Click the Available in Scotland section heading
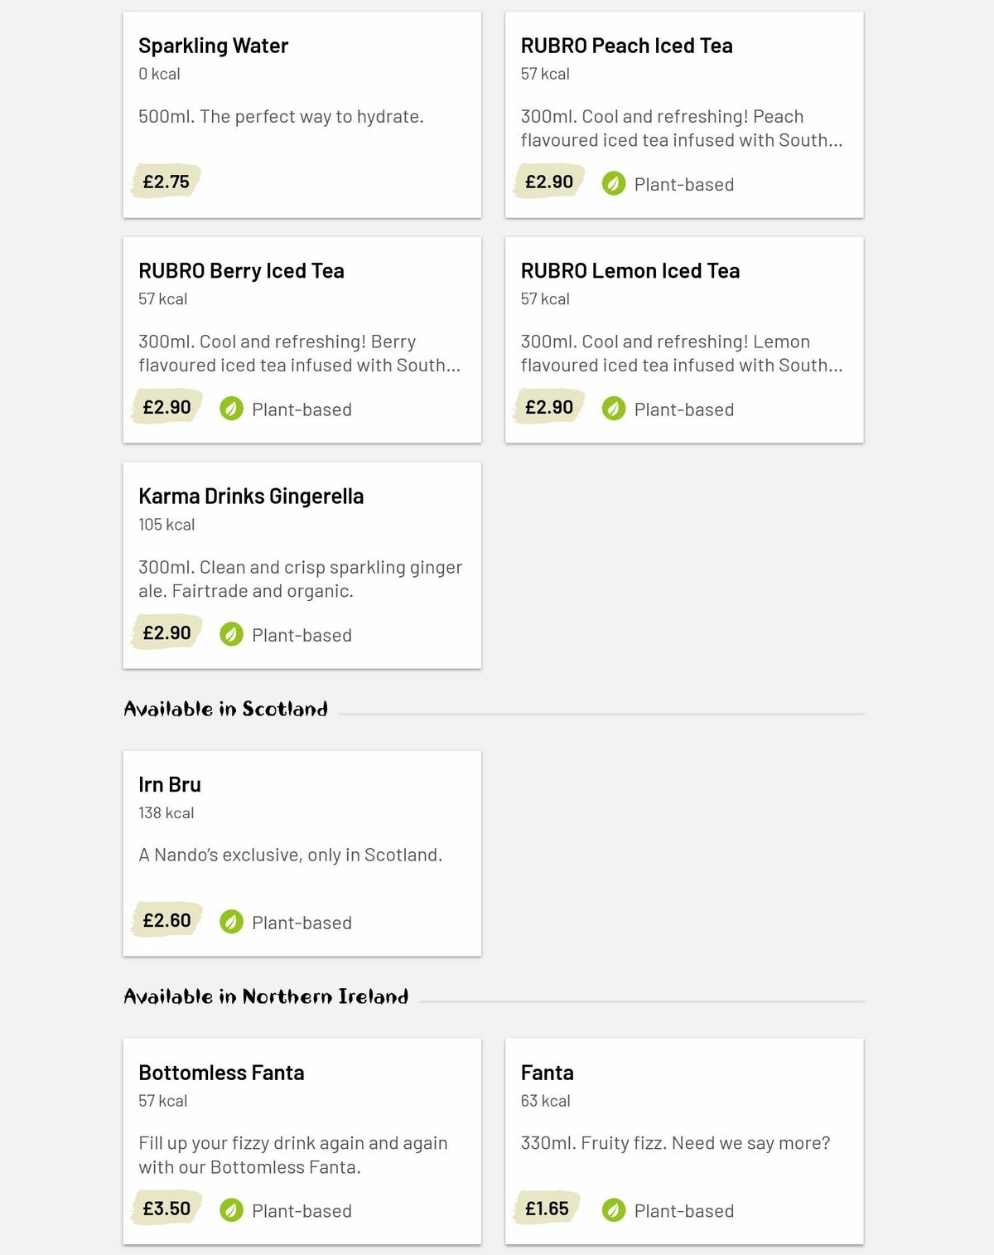Image resolution: width=994 pixels, height=1255 pixels. (x=225, y=709)
